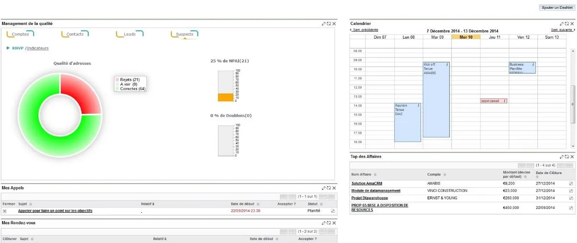Viewport: 577px width, 243px height.
Task: Open edit icon for Module de datamanagement row
Action: click(x=571, y=191)
